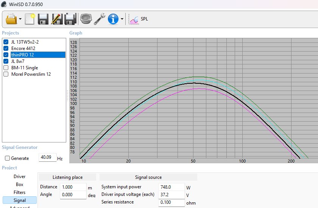Switch to the Box tab

click(x=19, y=184)
